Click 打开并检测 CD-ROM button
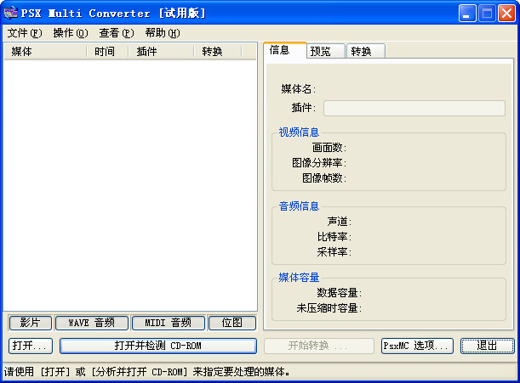The image size is (520, 383). 158,346
